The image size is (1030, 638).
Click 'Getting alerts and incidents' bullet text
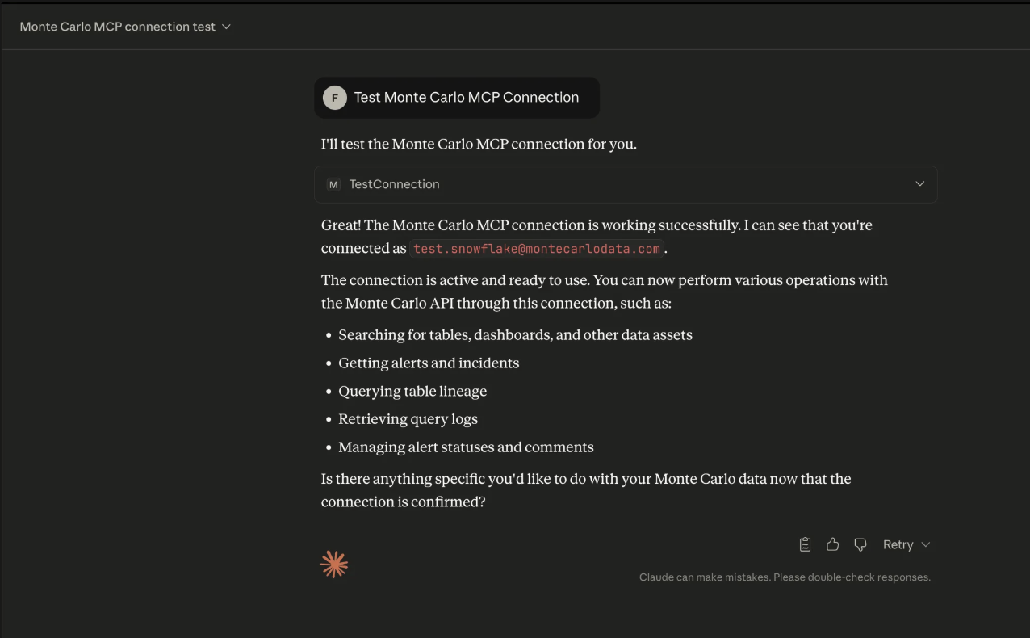pyautogui.click(x=429, y=363)
